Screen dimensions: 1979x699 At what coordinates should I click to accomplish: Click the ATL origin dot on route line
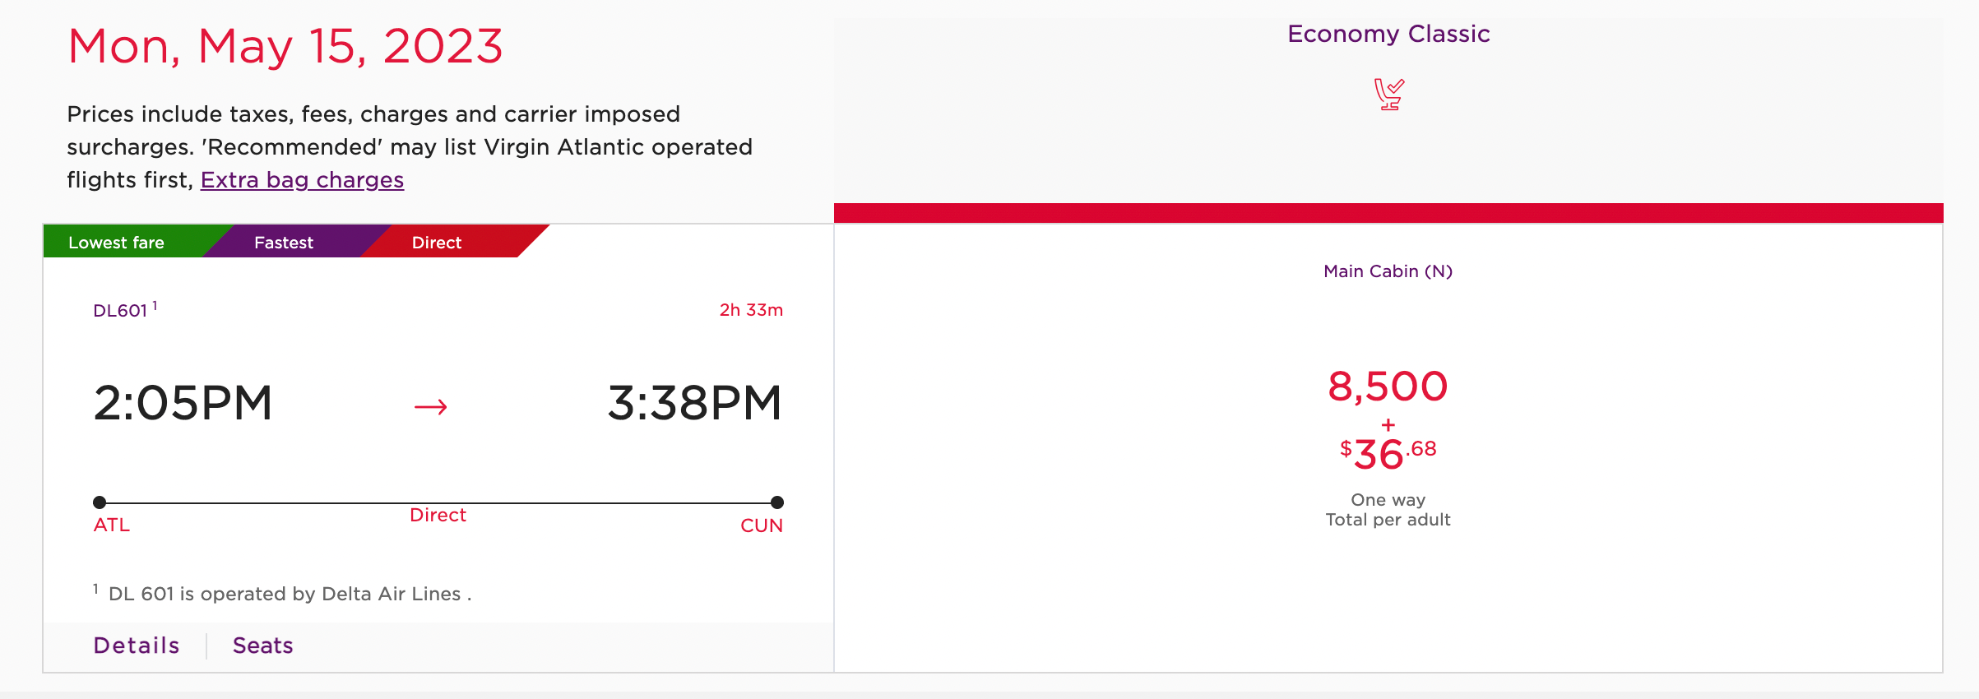[100, 502]
